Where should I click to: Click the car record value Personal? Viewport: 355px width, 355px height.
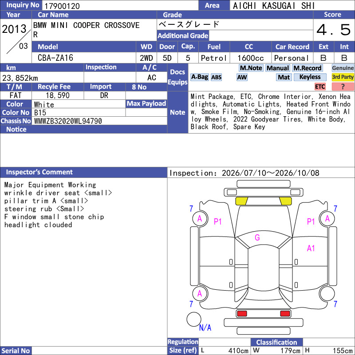[x=291, y=58]
